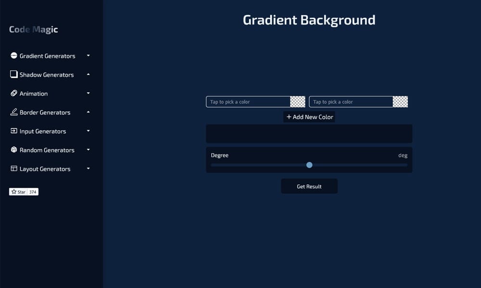Screen dimensions: 481x288
Task: Expand the Gradient Generators menu
Action: pos(88,56)
